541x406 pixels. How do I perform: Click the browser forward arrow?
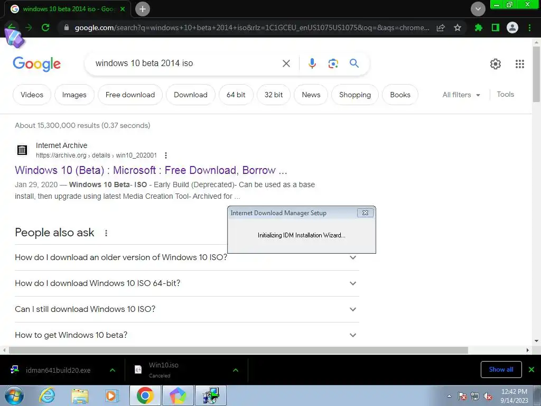tap(29, 27)
